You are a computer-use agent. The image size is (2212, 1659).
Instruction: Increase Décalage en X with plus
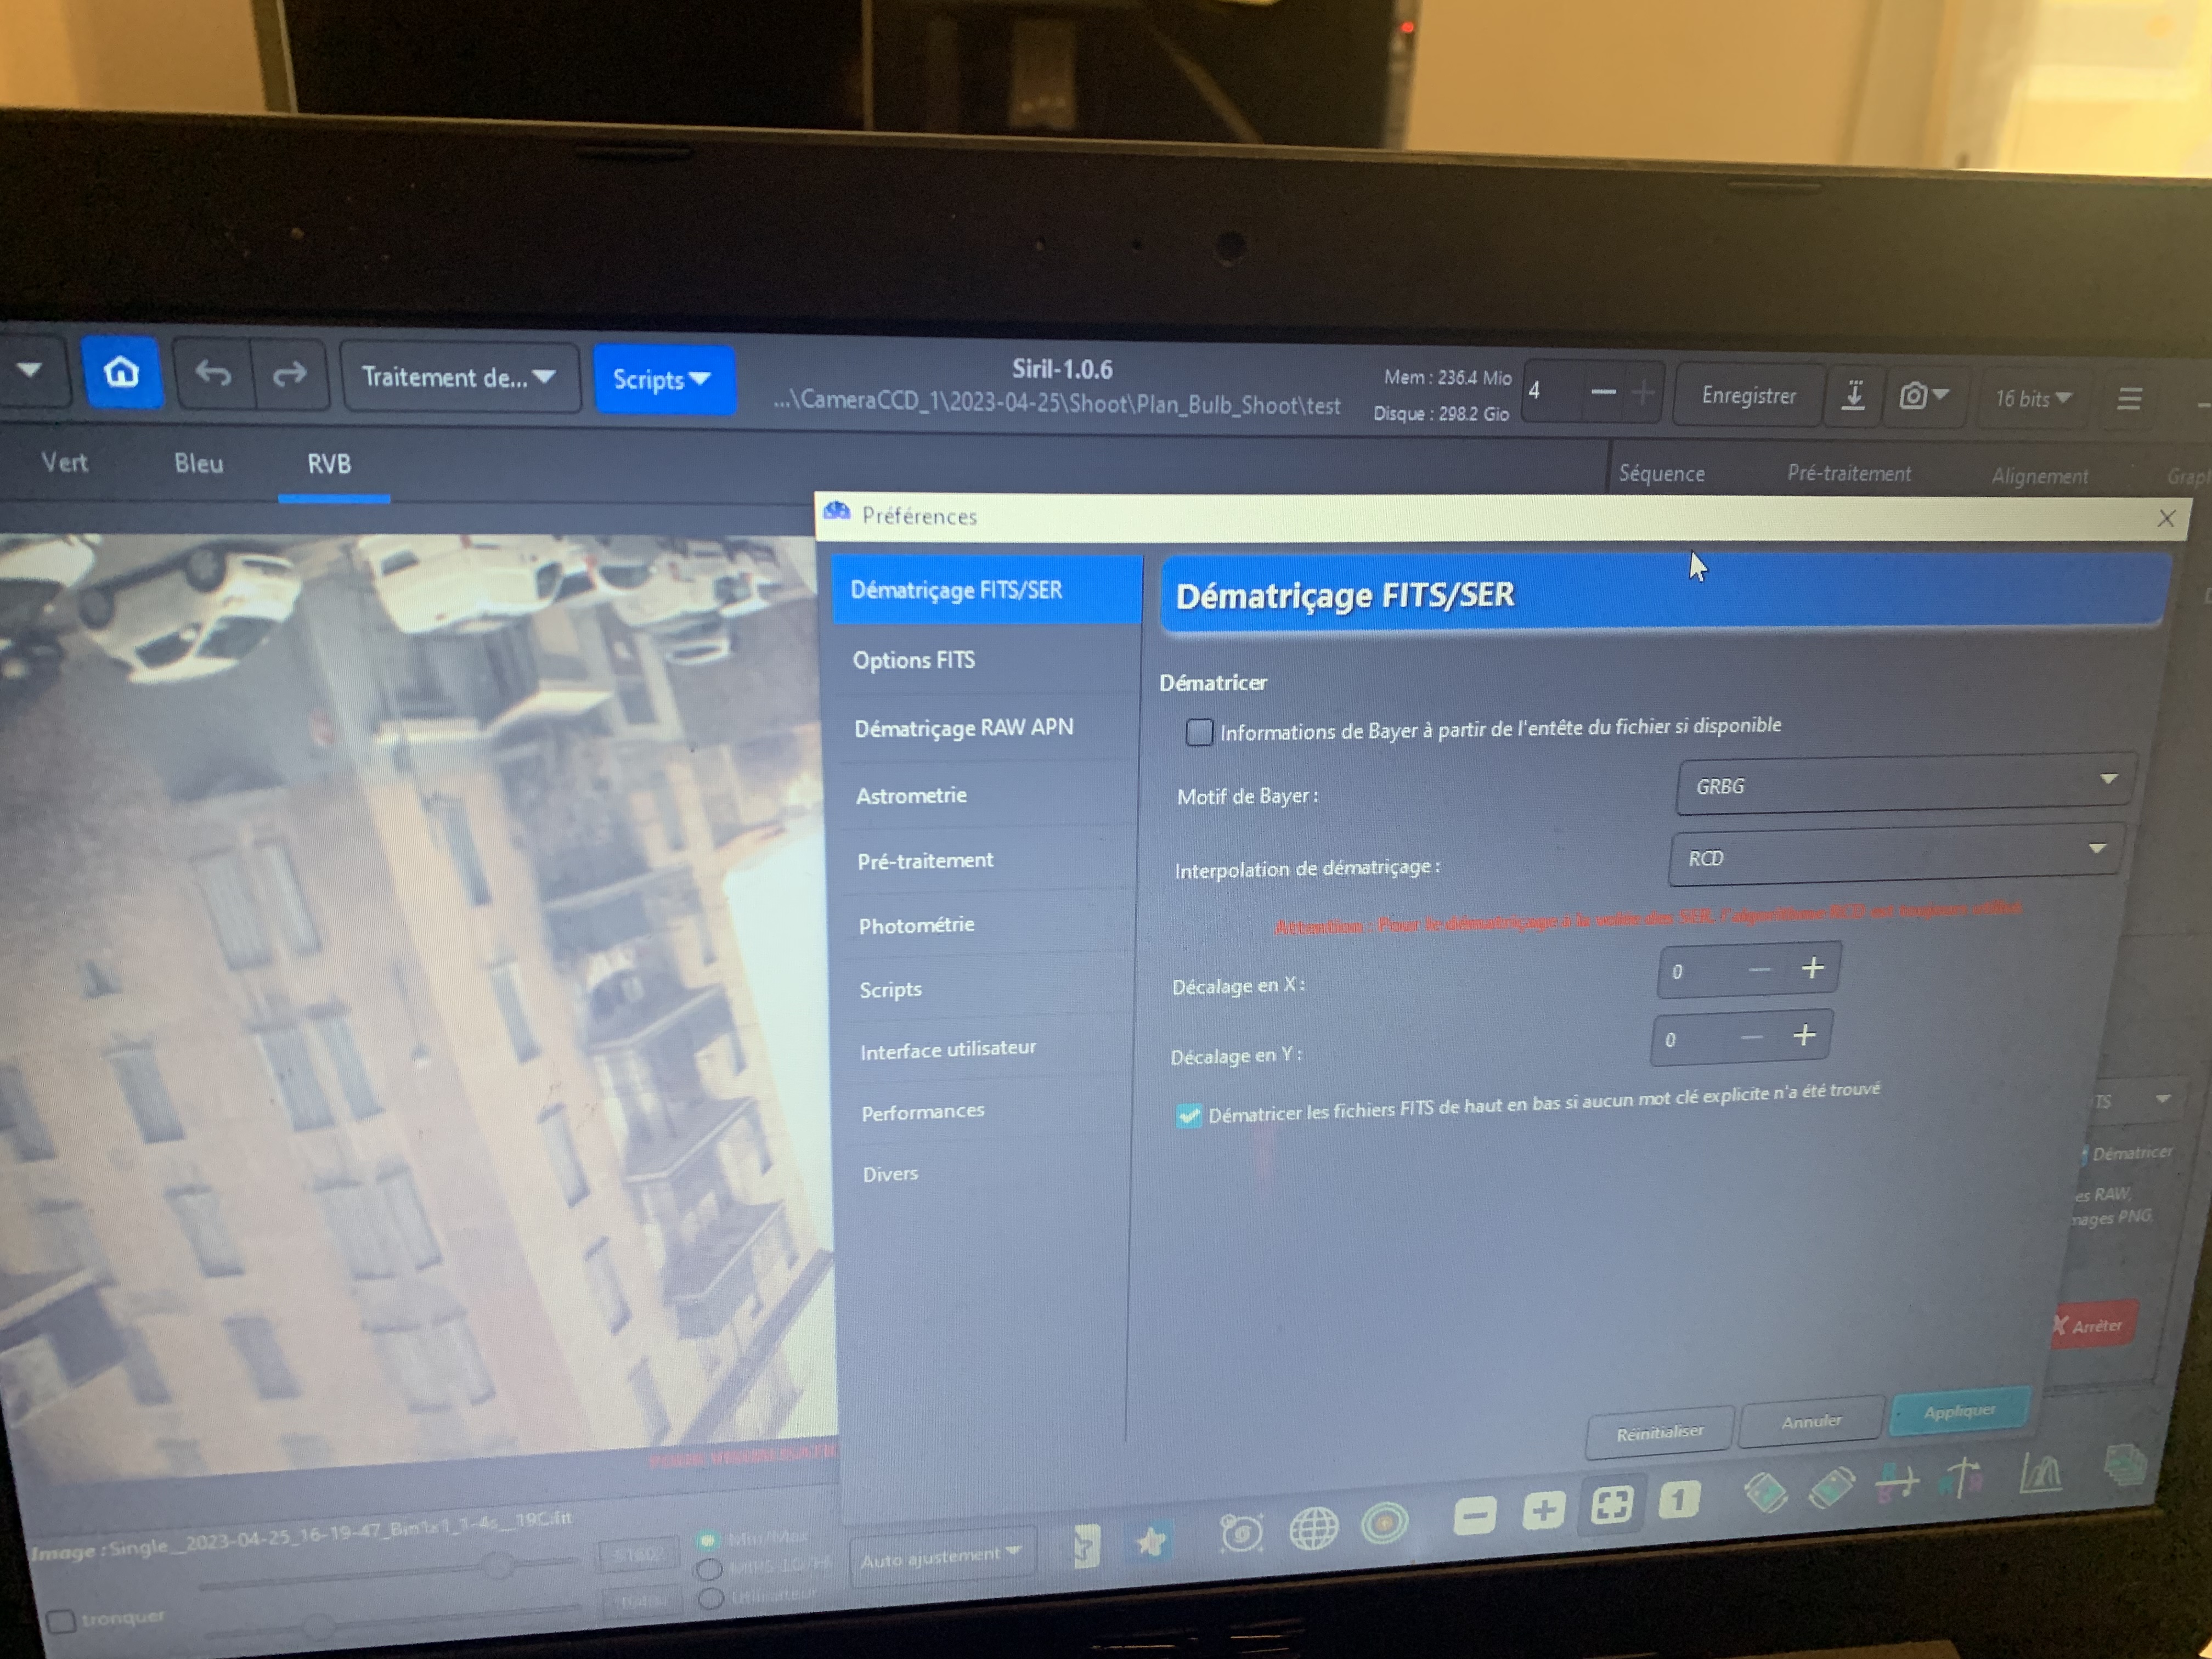1812,968
